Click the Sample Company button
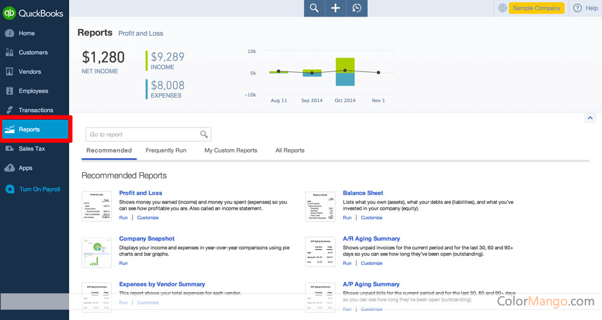This screenshot has height=320, width=602. [536, 8]
